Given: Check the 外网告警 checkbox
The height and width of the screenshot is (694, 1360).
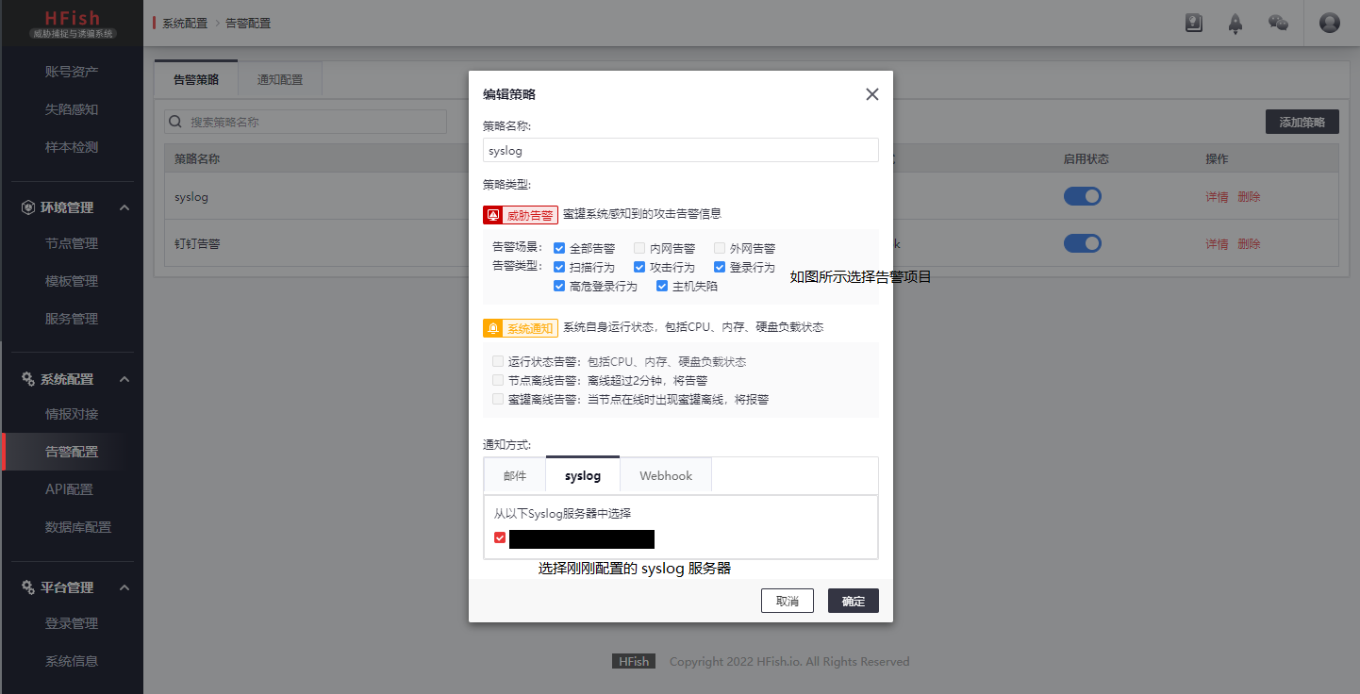Looking at the screenshot, I should 720,248.
